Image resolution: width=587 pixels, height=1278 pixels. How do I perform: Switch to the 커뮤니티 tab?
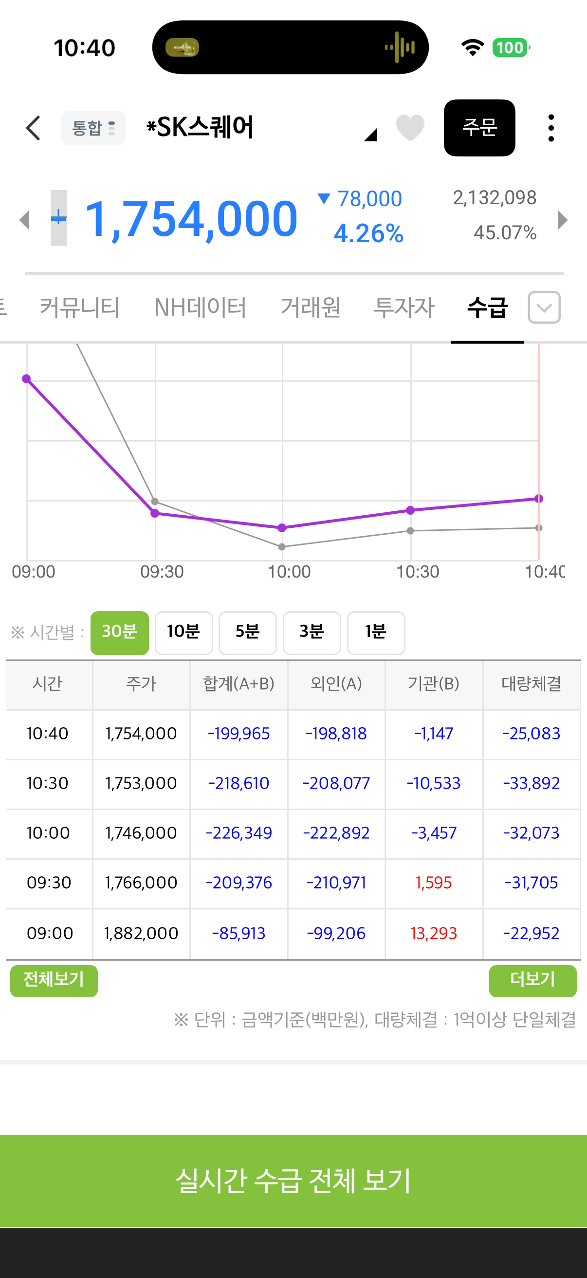(80, 307)
